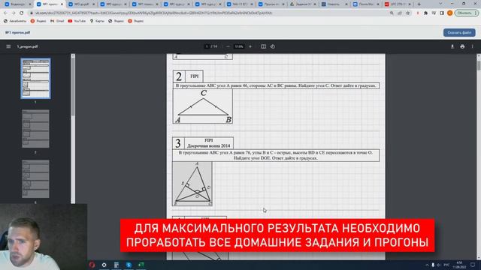The image size is (481, 270).
Task: Open Calculator icon in taskbar
Action: pos(116,265)
